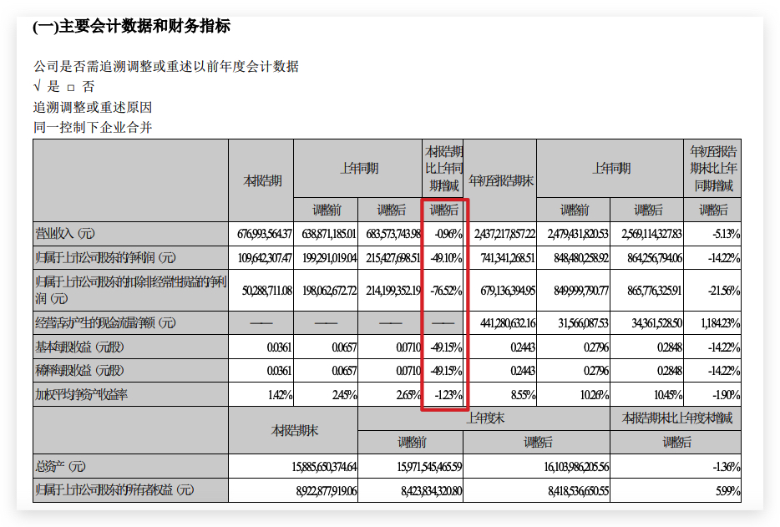Click the text 追溯调整或重述原因
This screenshot has width=780, height=527.
[x=93, y=107]
